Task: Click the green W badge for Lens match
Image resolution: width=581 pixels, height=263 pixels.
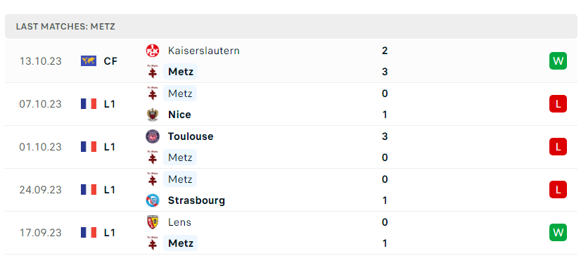Action: 558,233
